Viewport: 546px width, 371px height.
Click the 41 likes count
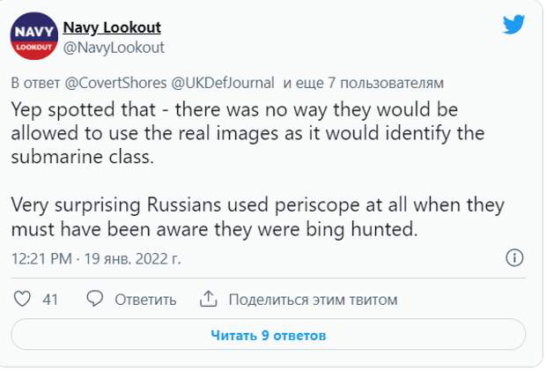pos(50,300)
